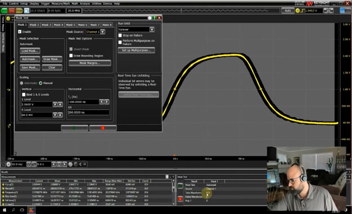Viewport: 352px width, 214px height.
Task: Open Mask Test dialog settings gear
Action: click(x=149, y=17)
